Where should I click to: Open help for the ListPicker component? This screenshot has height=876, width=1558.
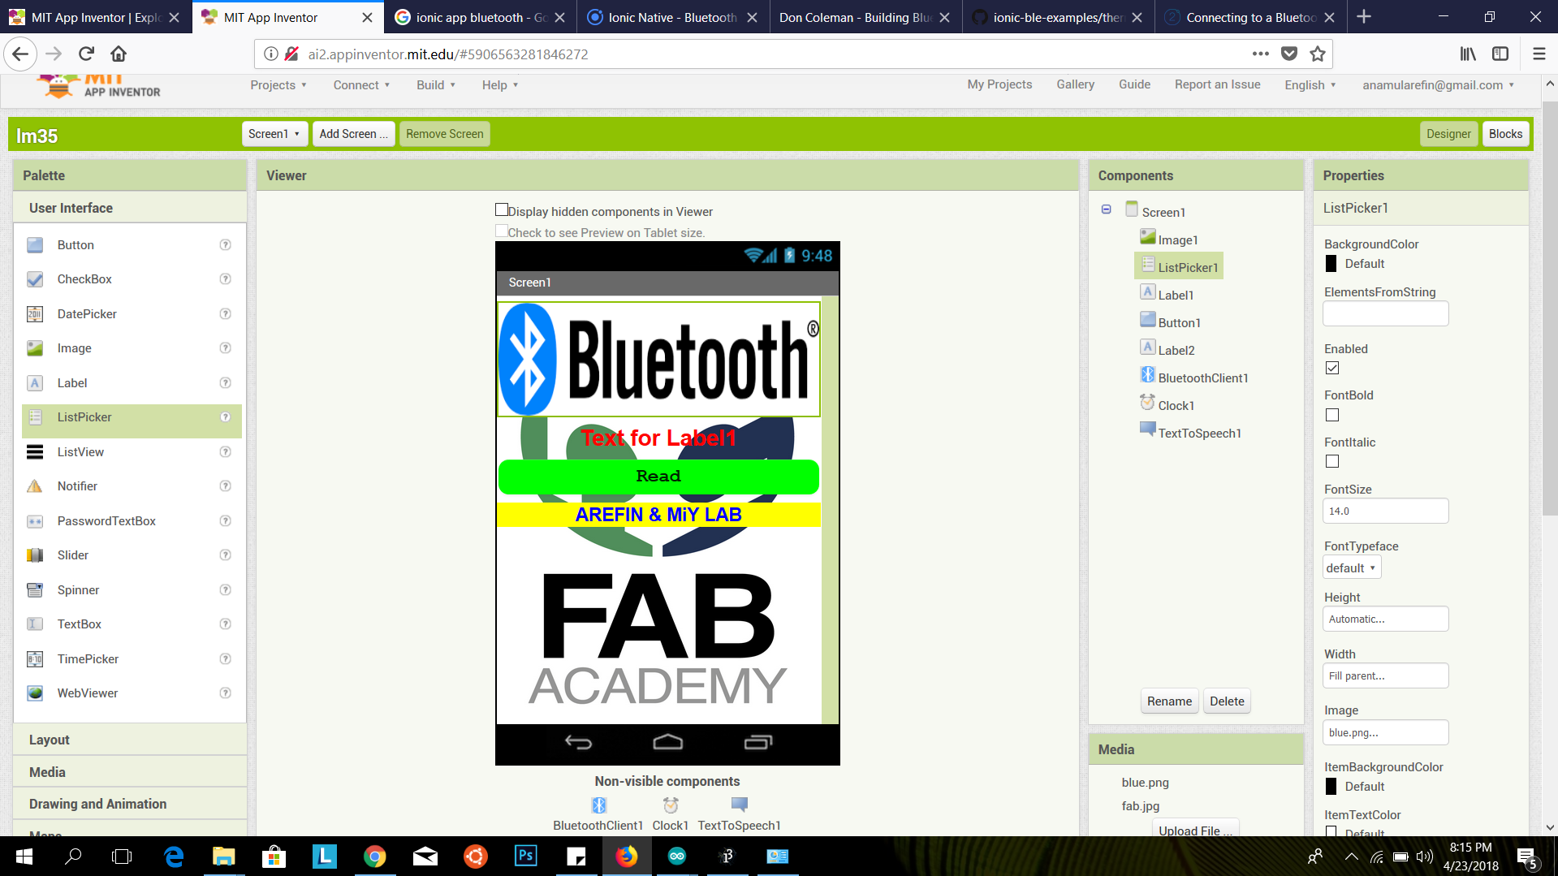tap(226, 417)
